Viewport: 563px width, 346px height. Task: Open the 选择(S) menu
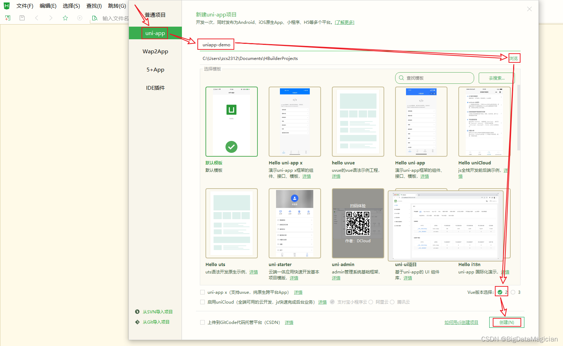tap(71, 6)
